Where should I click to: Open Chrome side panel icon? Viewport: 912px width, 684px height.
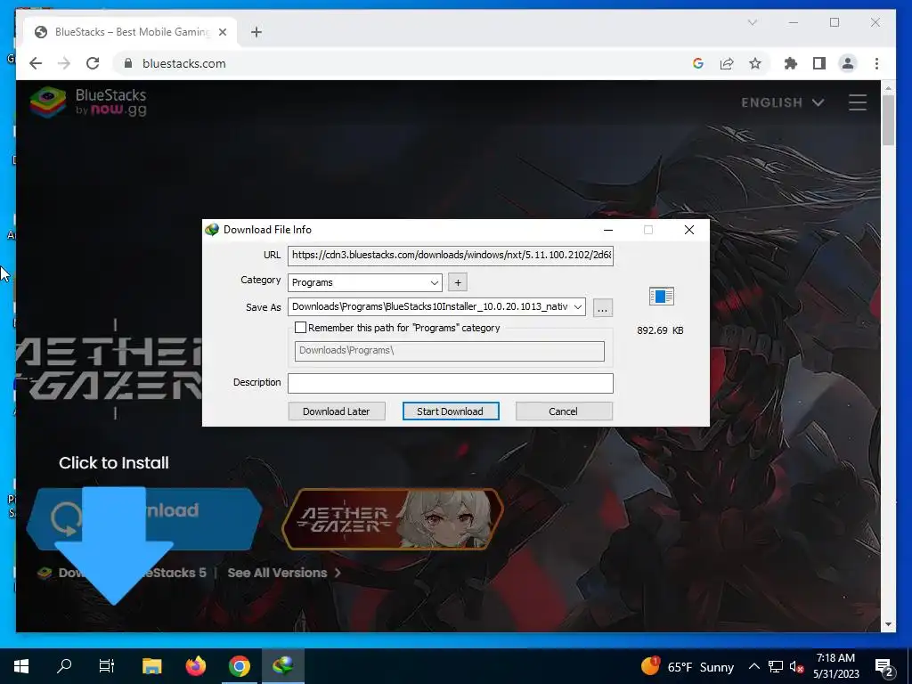tap(819, 63)
